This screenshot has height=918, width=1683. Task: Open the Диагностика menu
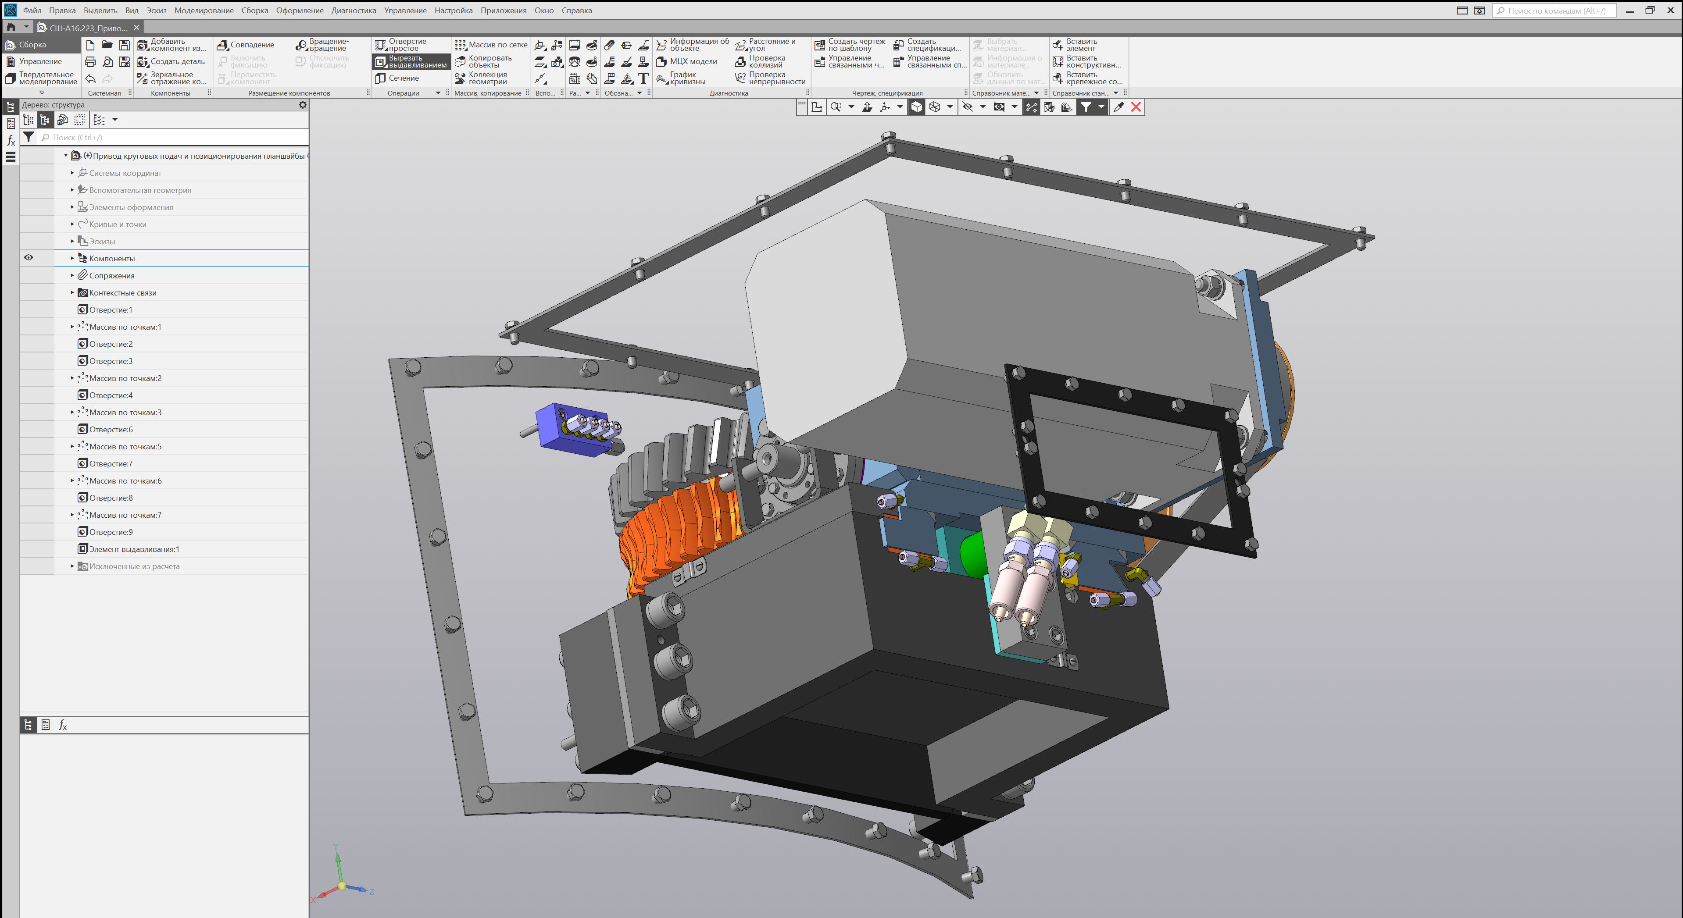pos(354,11)
